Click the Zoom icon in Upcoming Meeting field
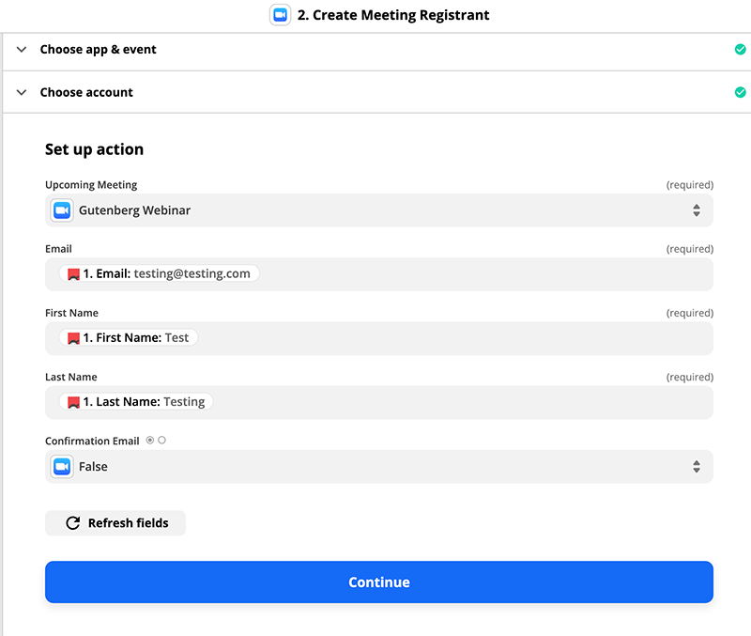Image resolution: width=751 pixels, height=636 pixels. [x=61, y=210]
